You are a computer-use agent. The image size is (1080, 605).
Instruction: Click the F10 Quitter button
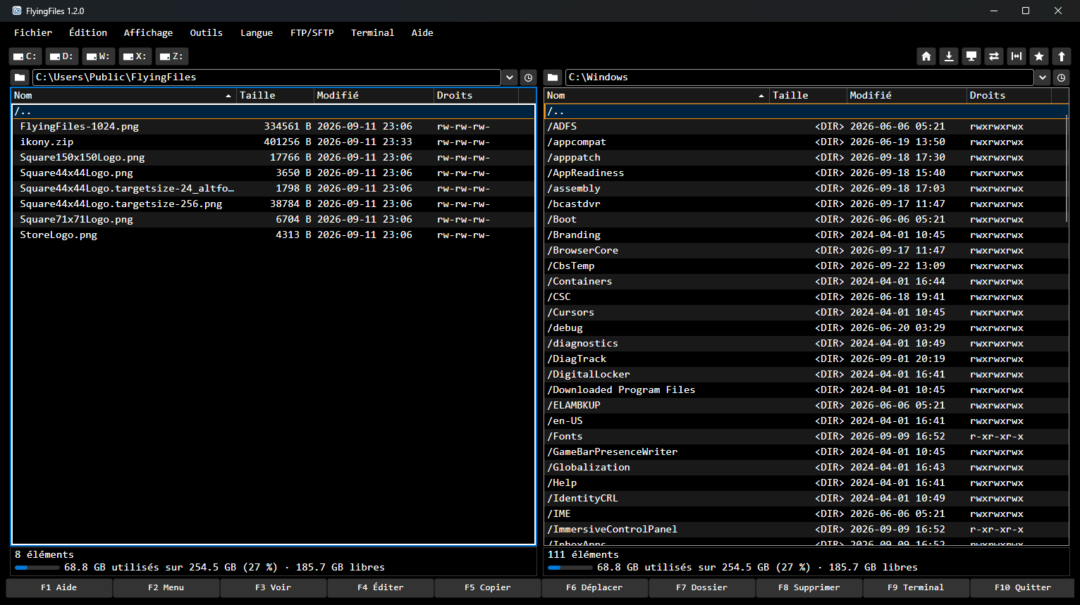[1023, 587]
